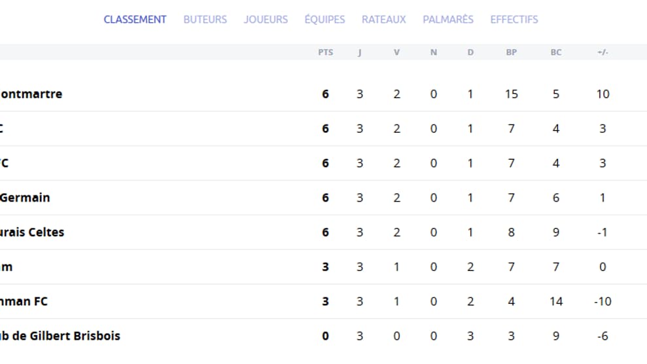Click the +/- goal difference header
The width and height of the screenshot is (647, 364).
click(x=603, y=52)
